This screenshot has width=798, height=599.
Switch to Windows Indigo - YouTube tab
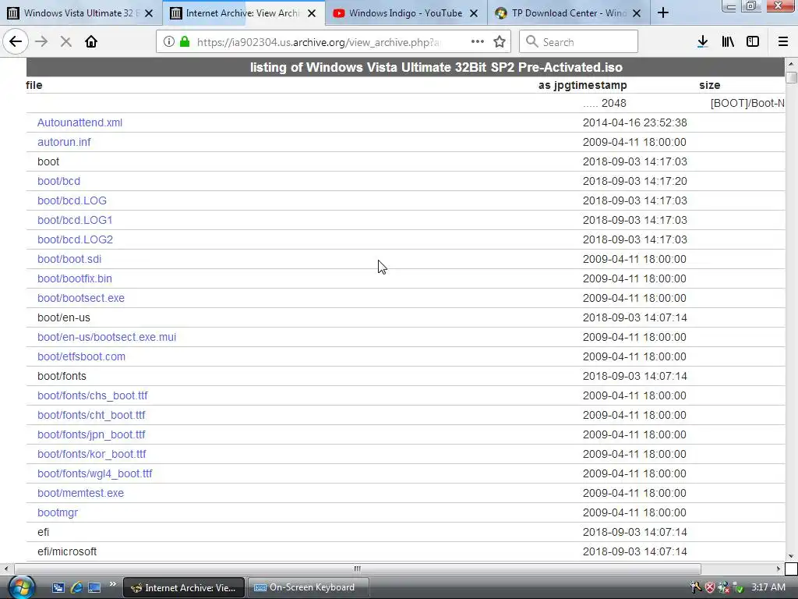[405, 13]
